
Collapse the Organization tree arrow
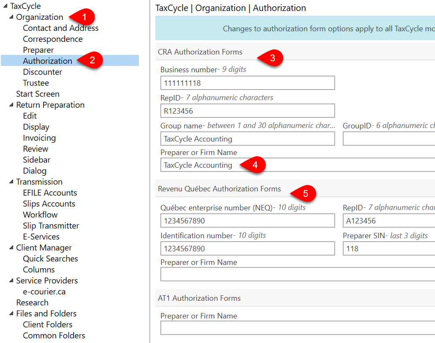(x=11, y=17)
